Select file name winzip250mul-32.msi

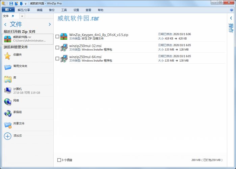coord(85,46)
